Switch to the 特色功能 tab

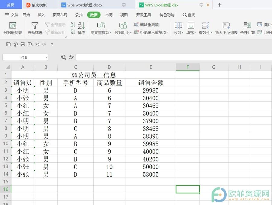(x=167, y=15)
